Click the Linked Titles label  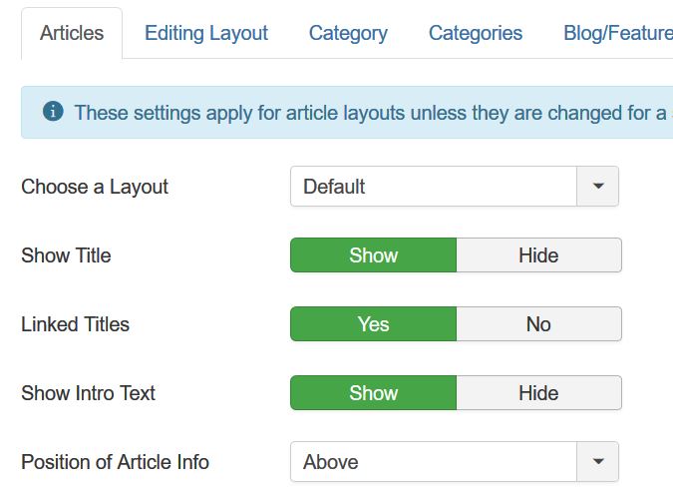[x=75, y=324]
